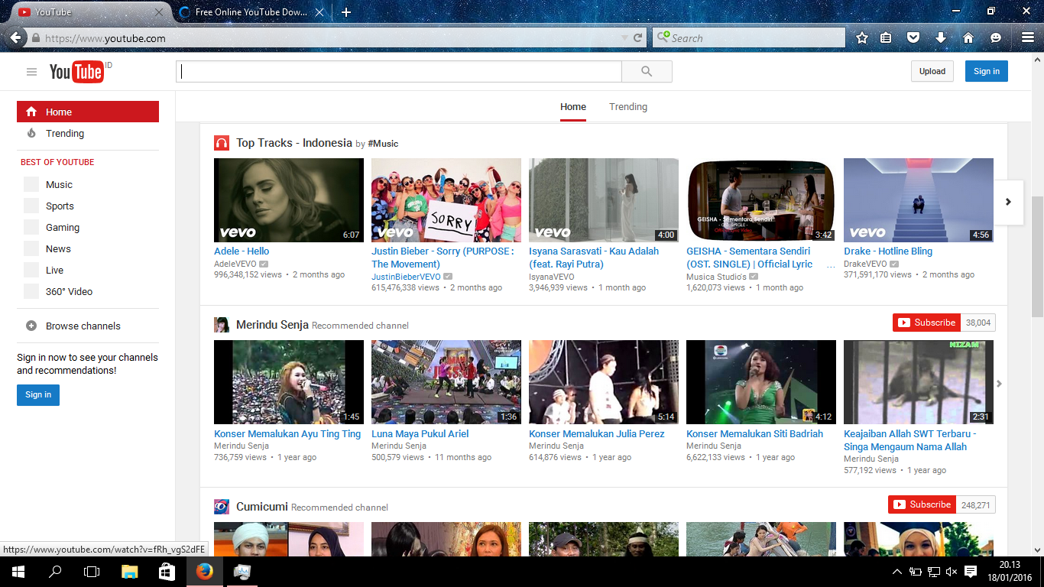Open the Justin Bieber - Sorry thumbnail

tap(446, 200)
